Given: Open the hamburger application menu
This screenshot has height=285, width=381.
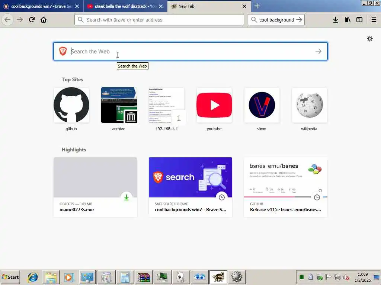Looking at the screenshot, I should pyautogui.click(x=374, y=20).
